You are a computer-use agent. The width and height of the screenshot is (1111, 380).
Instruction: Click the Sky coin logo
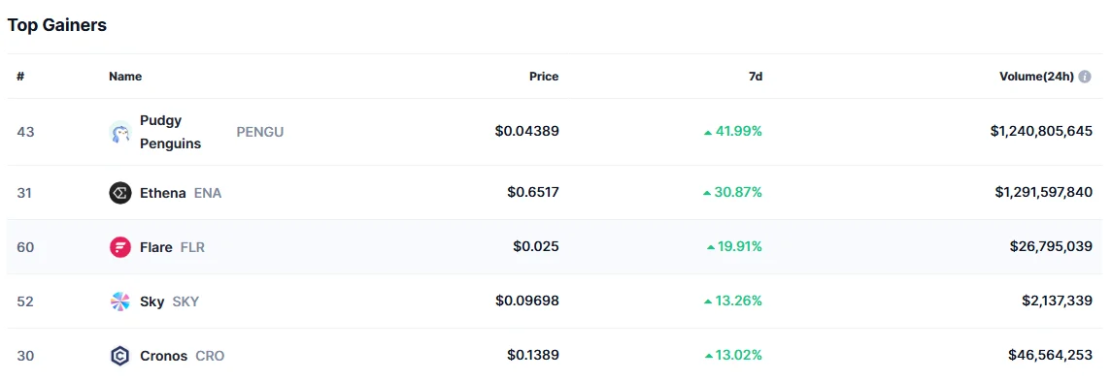tap(120, 301)
